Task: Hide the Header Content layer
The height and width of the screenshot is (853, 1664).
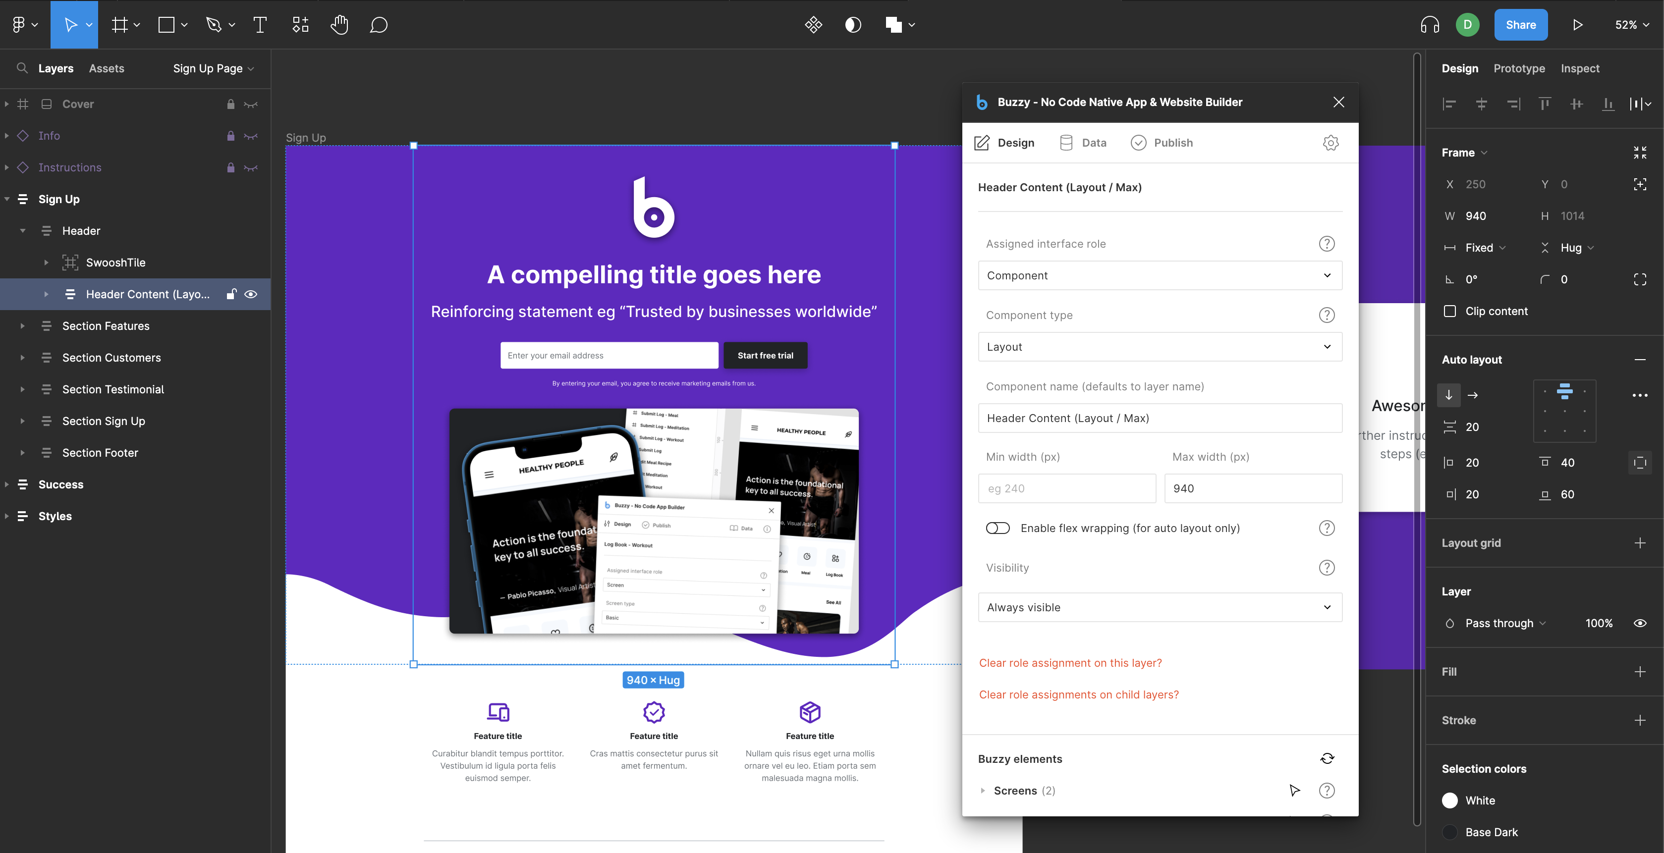Action: (x=251, y=294)
